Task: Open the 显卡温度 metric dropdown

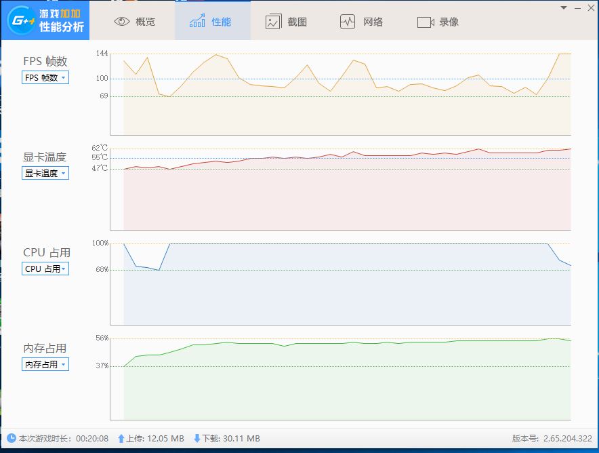Action: pos(45,173)
